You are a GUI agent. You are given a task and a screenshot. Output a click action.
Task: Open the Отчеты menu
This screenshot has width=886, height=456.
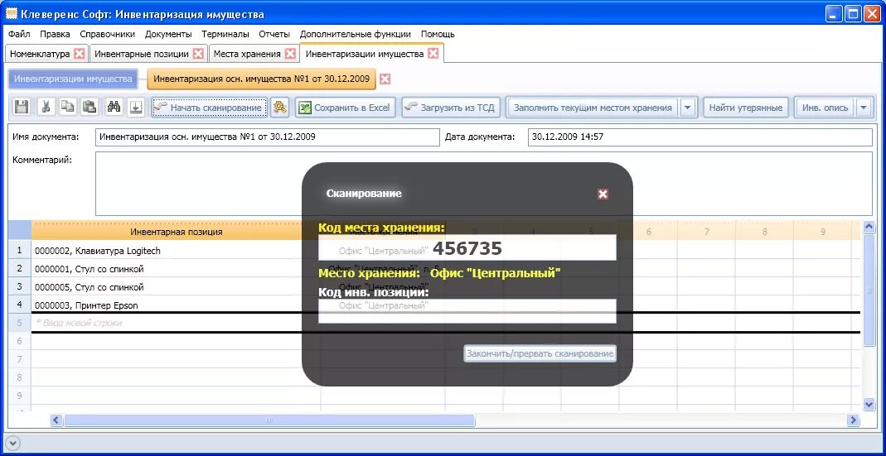274,34
